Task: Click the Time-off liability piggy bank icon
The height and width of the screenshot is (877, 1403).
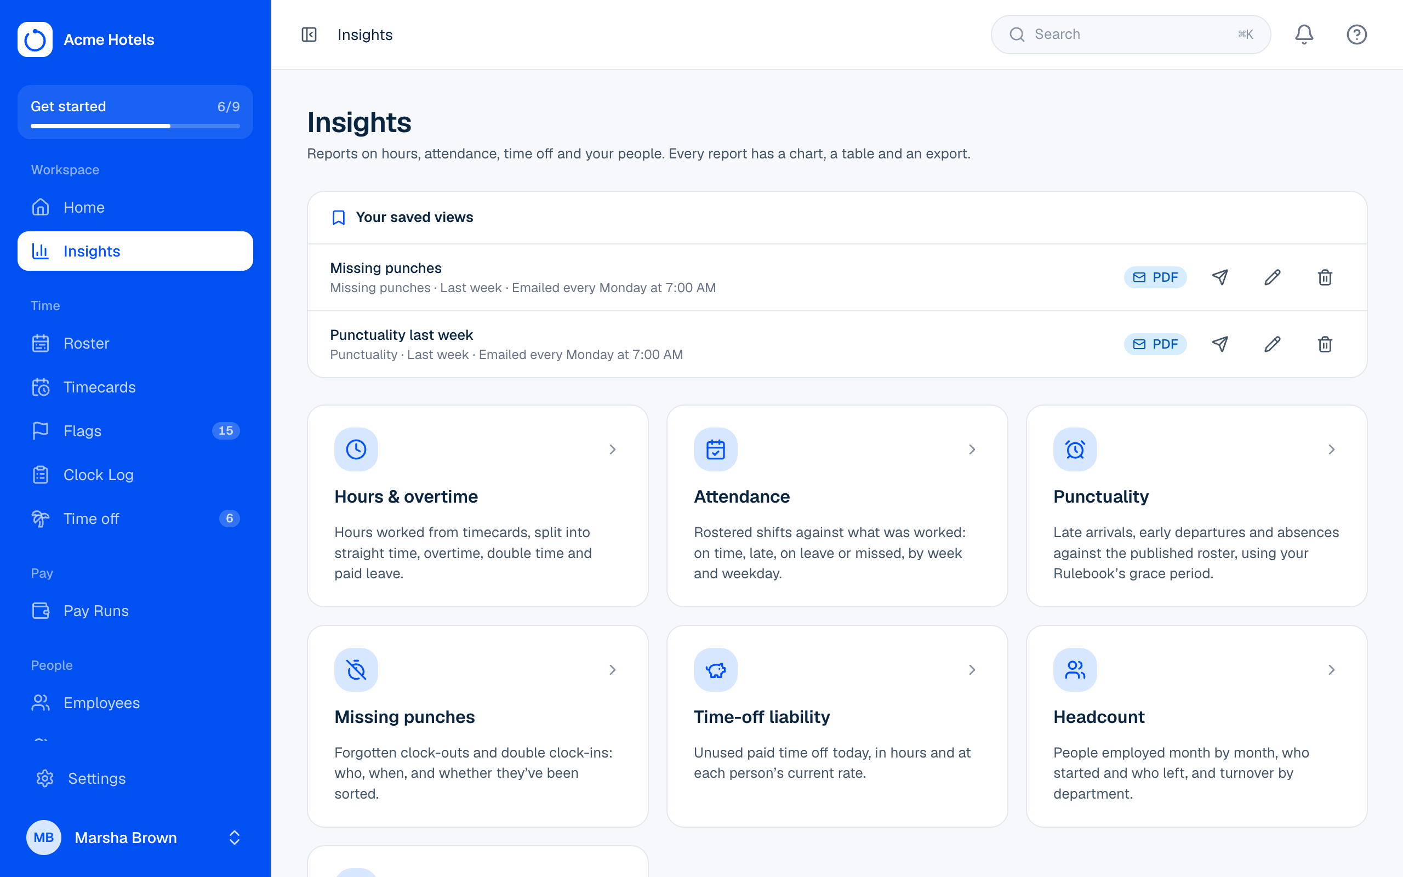Action: (x=715, y=670)
